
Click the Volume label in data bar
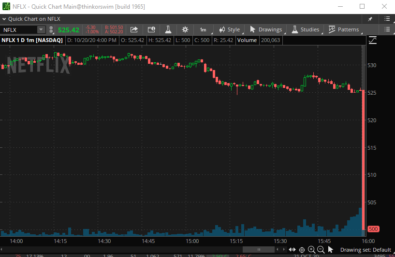click(247, 40)
